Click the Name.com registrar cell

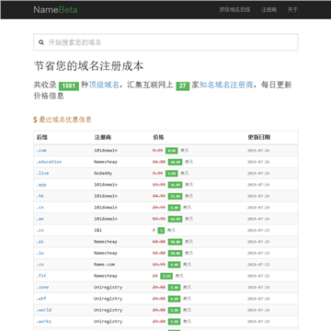(x=104, y=265)
